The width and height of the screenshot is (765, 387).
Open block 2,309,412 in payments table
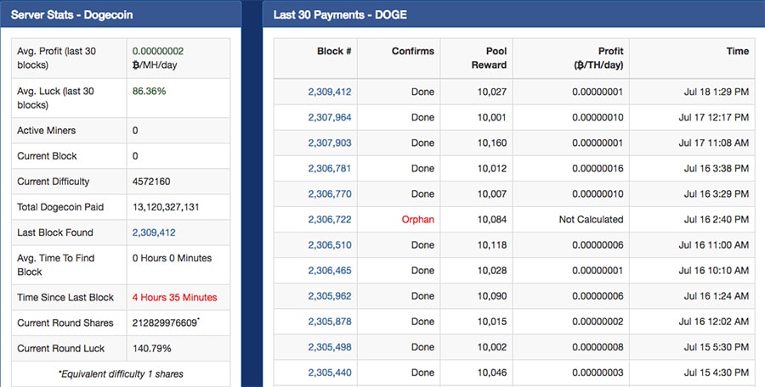click(x=329, y=92)
